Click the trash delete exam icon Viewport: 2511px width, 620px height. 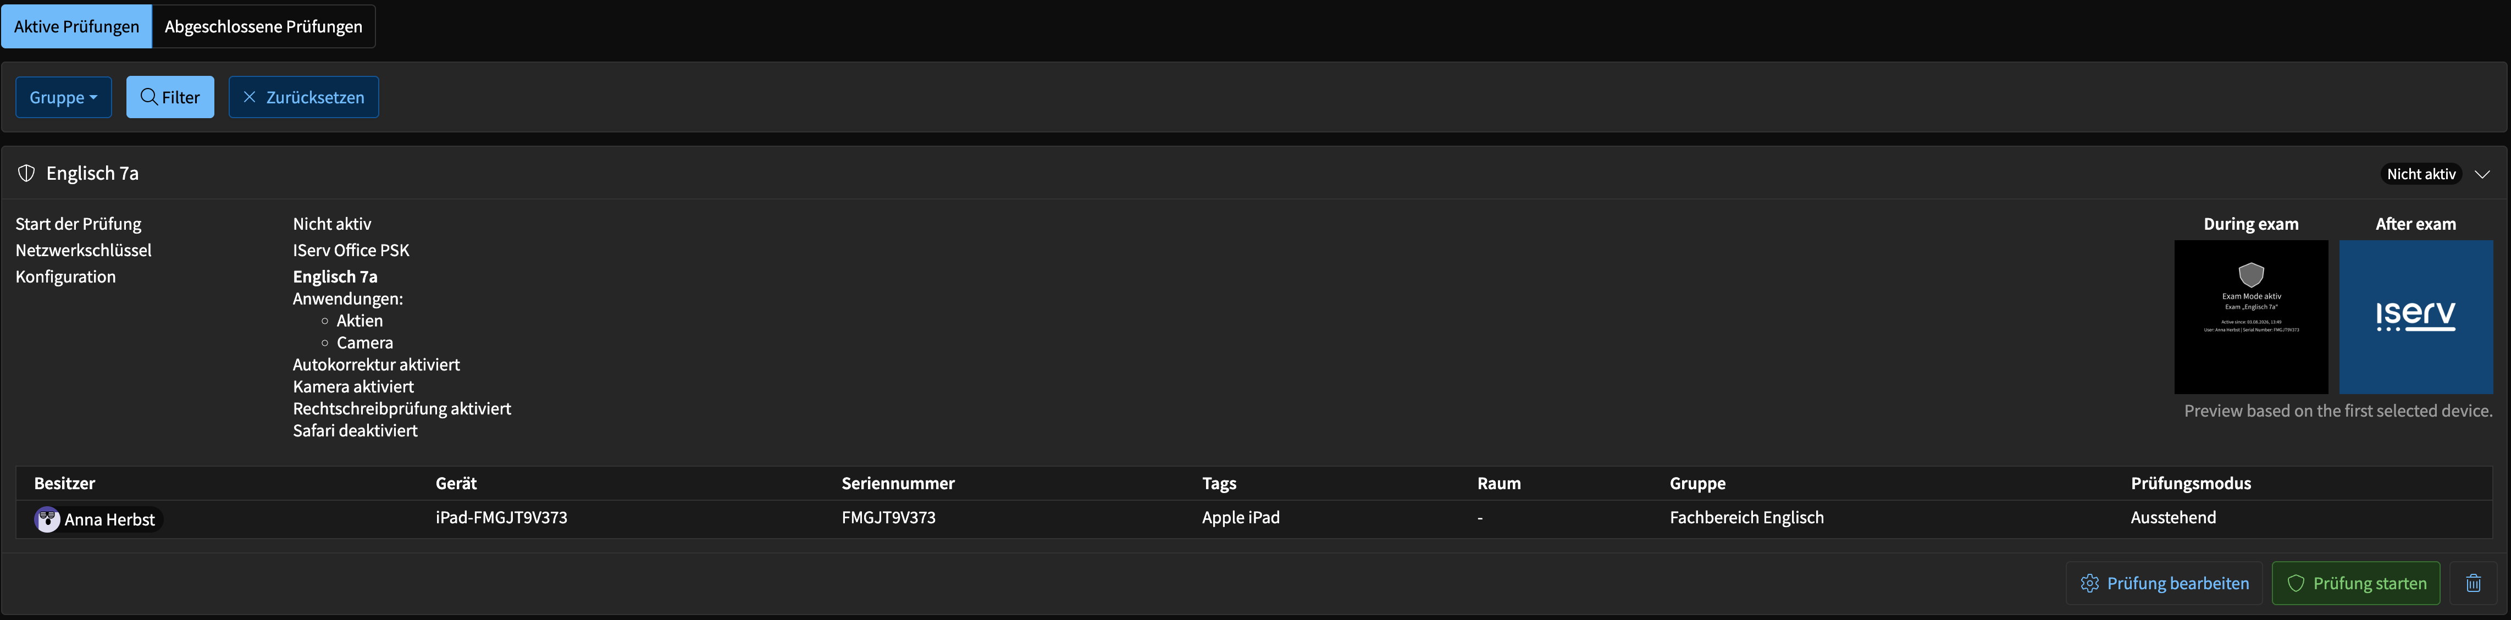[2473, 583]
